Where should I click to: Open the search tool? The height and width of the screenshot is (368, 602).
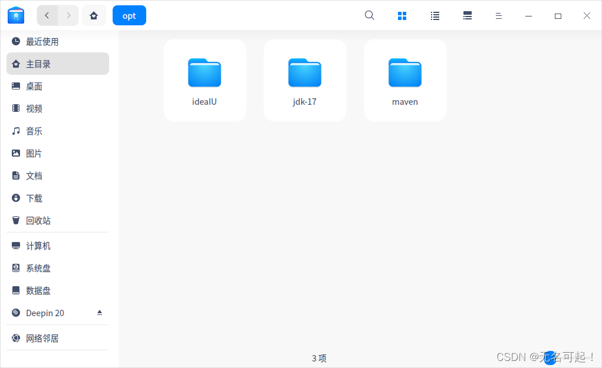coord(369,15)
